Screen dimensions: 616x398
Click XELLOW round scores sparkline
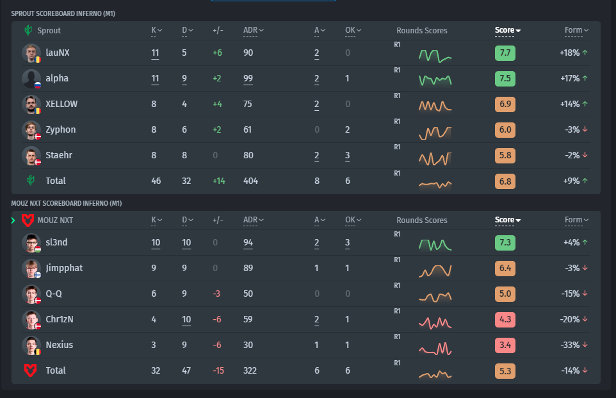435,106
